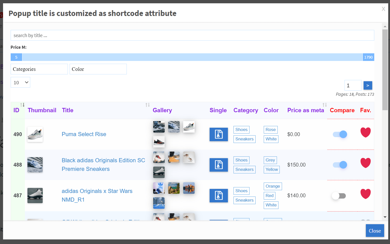Open single view icon for Puma Select Rise

coord(219,134)
